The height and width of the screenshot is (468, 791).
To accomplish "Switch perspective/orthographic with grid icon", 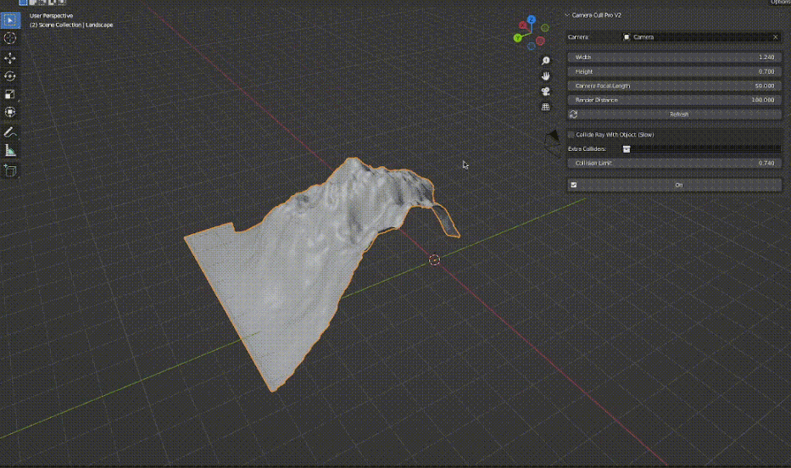I will [545, 107].
